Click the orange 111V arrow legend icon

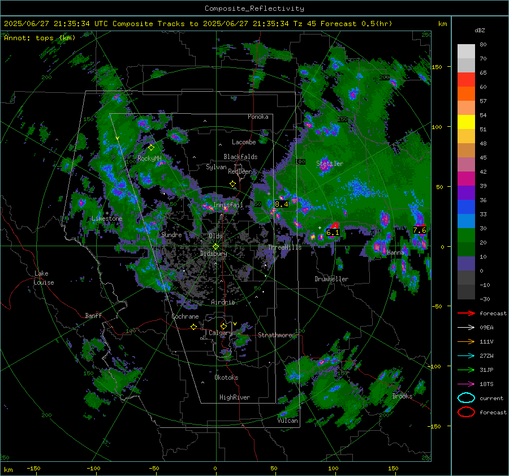466,341
